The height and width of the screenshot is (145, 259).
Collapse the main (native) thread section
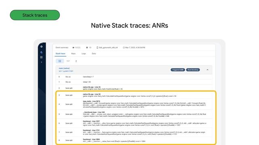point(208,70)
